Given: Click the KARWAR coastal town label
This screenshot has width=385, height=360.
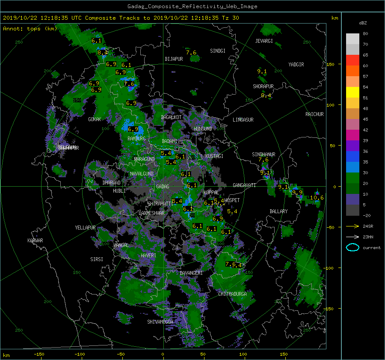Looking at the screenshot, I should coord(35,241).
